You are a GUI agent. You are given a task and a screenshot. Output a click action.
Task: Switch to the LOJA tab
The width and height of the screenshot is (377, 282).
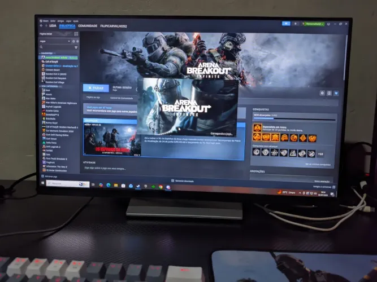point(53,26)
